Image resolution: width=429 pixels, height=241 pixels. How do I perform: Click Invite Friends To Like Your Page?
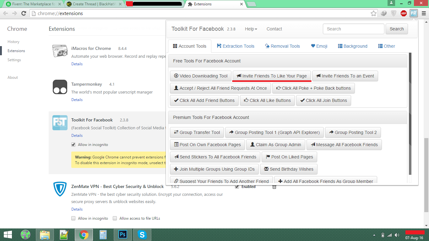[x=272, y=76]
